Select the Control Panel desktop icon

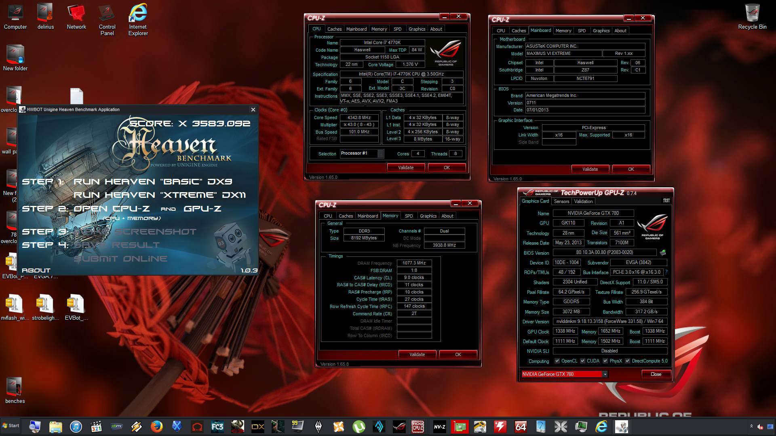tap(107, 19)
